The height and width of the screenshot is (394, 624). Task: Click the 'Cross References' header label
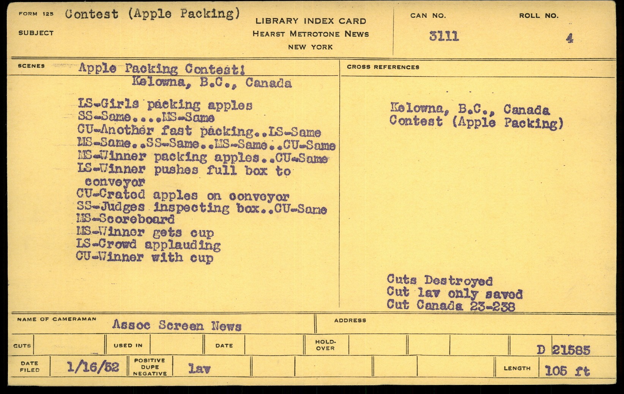pyautogui.click(x=383, y=67)
